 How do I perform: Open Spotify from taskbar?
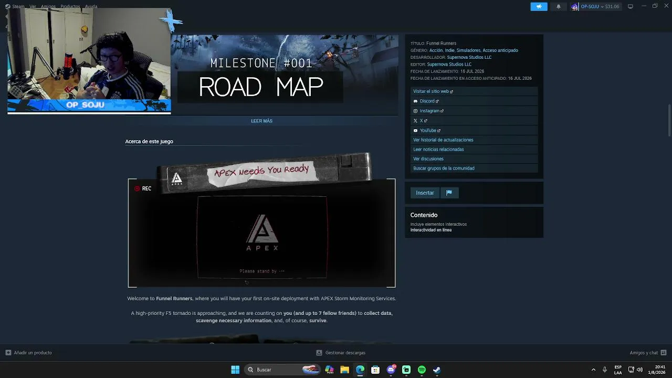[422, 370]
